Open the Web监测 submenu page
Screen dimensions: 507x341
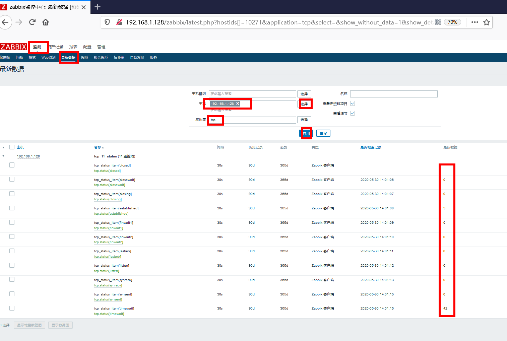click(49, 58)
